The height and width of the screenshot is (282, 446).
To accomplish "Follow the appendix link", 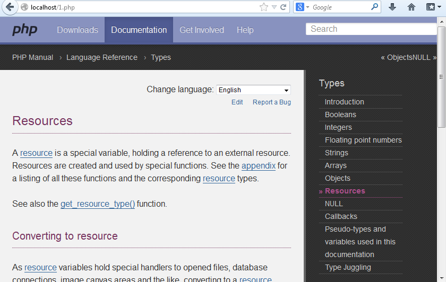I will coord(258,165).
